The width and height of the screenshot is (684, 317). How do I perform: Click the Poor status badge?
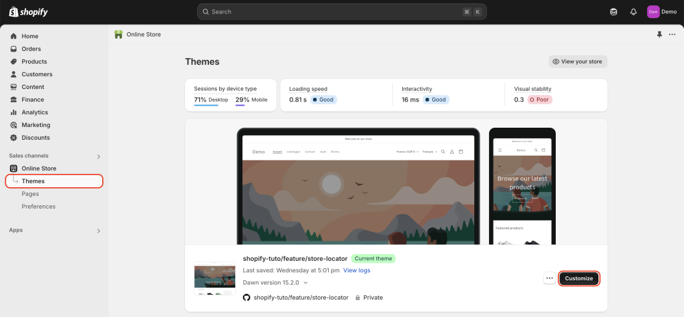[x=540, y=100]
